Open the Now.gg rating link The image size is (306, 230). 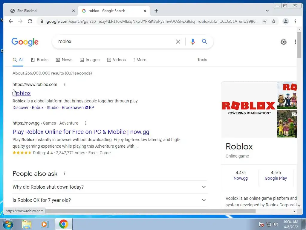point(241,178)
